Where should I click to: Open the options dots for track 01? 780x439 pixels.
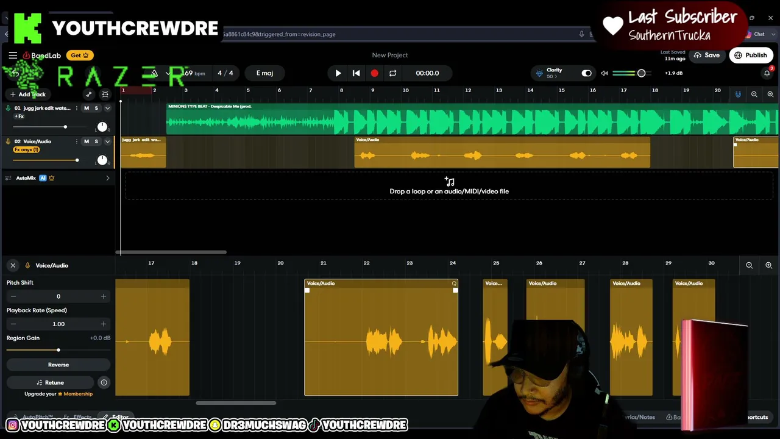76,109
